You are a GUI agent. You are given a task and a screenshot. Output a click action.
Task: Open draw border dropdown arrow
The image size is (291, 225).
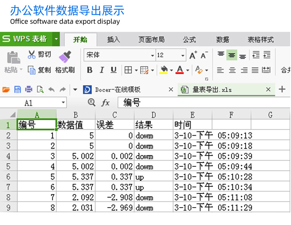click(152, 70)
